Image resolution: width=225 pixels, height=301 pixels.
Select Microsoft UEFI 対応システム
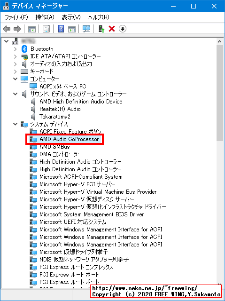(x=73, y=222)
